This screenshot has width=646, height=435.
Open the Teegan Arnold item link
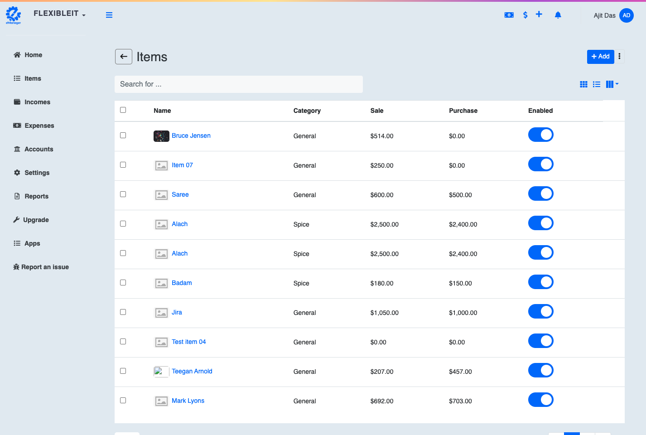(192, 371)
